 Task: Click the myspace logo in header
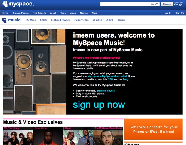pos(18,4)
